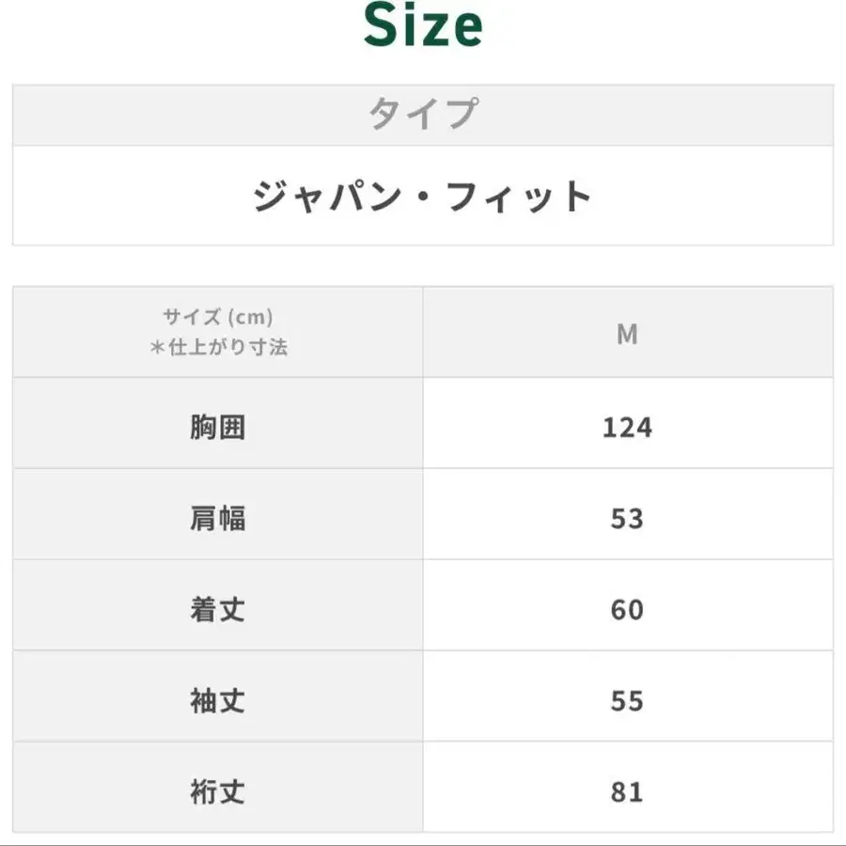Select the 124 value cell

[x=627, y=428]
